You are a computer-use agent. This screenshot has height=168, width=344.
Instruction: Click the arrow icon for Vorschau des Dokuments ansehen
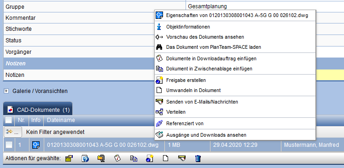point(159,37)
